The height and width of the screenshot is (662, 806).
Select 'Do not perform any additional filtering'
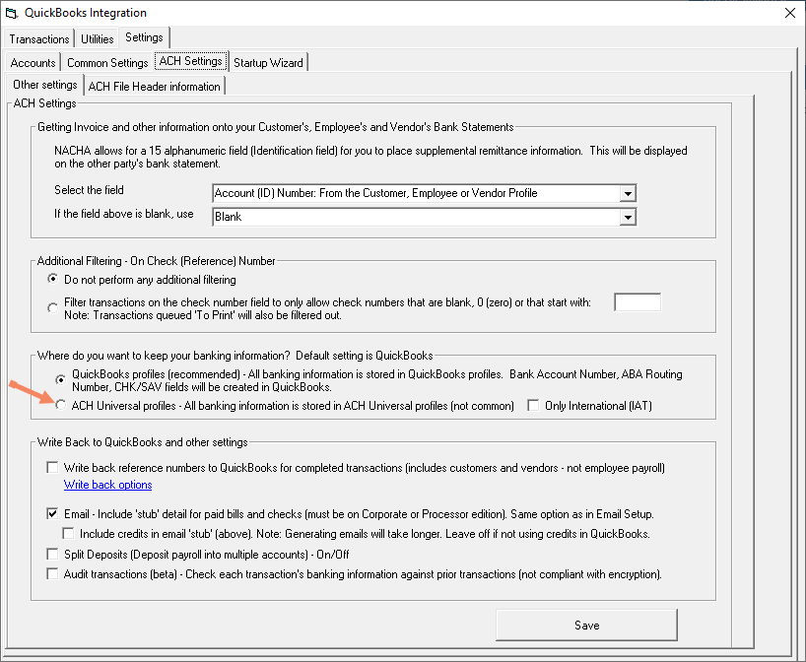point(53,279)
